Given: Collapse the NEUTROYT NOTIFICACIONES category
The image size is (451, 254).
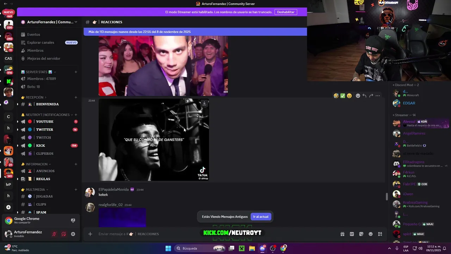Looking at the screenshot, I should point(47,115).
